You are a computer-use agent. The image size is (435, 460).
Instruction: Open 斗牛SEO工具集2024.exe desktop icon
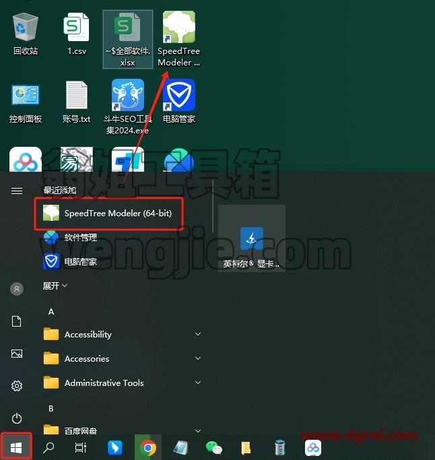coord(128,107)
